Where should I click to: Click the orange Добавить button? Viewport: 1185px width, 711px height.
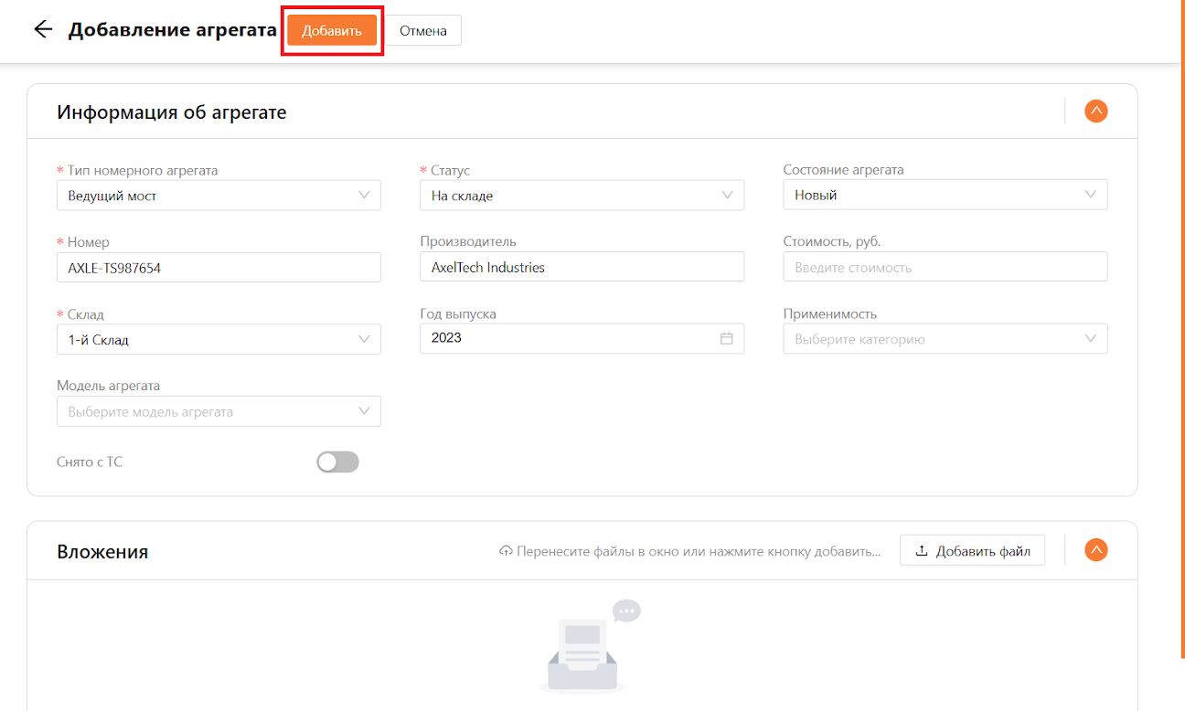(332, 30)
